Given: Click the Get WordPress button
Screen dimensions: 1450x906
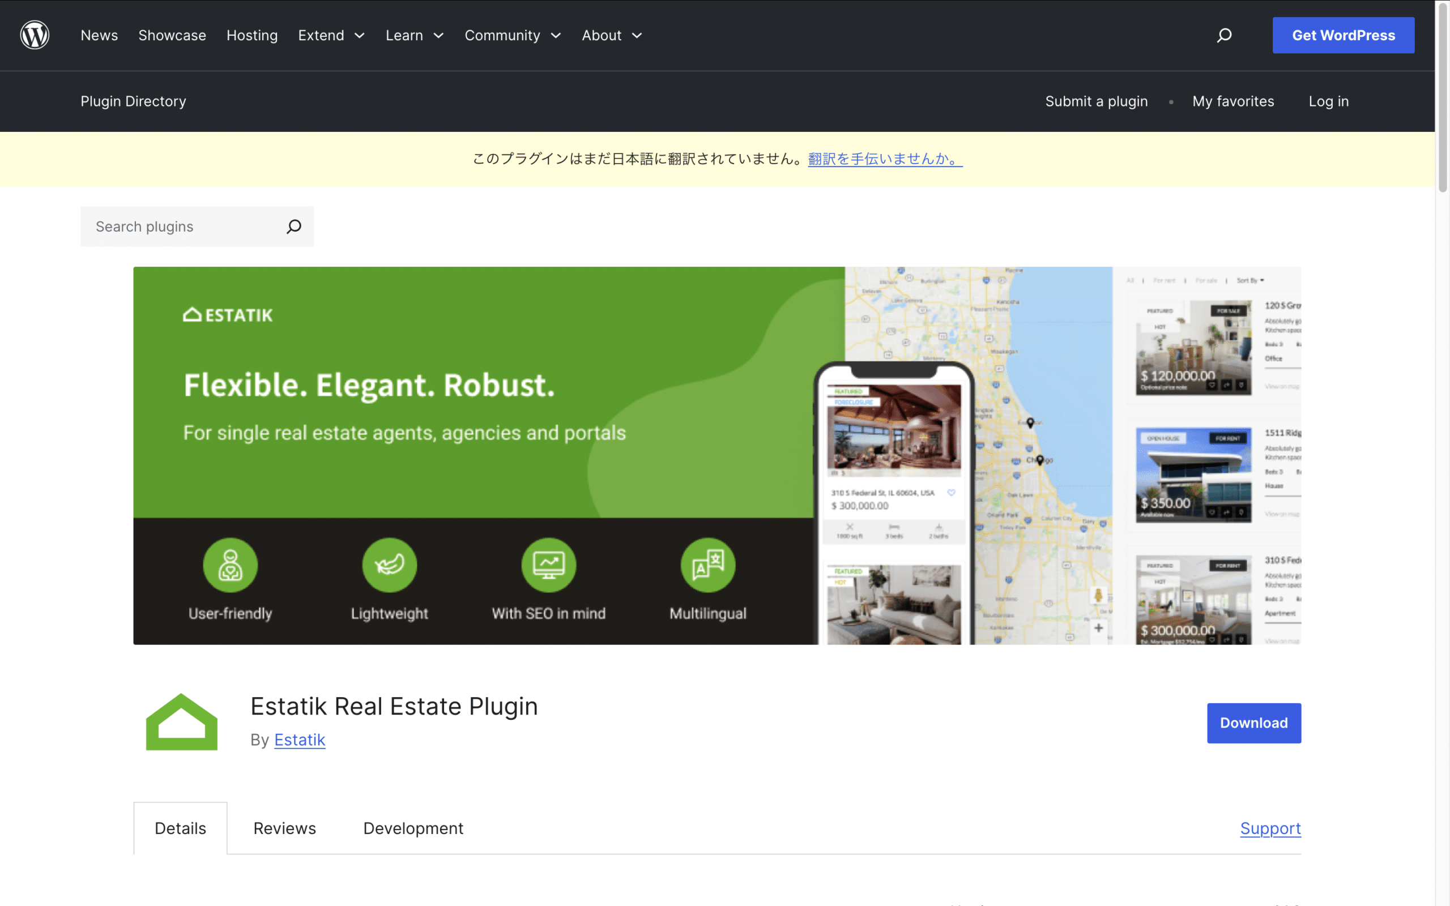Looking at the screenshot, I should pos(1344,35).
